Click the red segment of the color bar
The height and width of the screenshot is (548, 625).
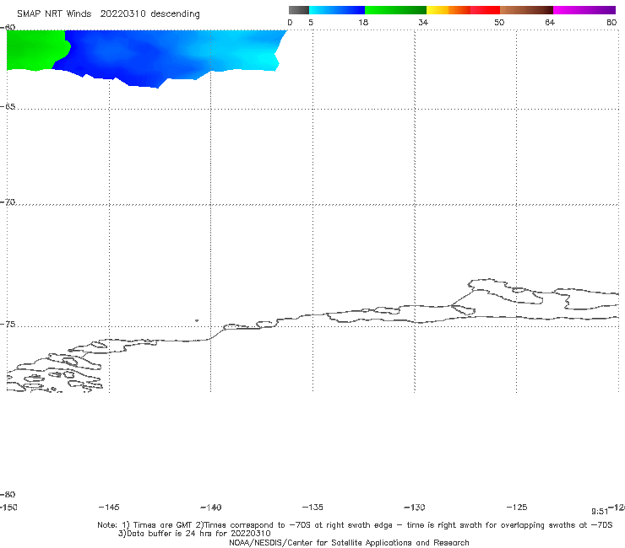coord(485,10)
